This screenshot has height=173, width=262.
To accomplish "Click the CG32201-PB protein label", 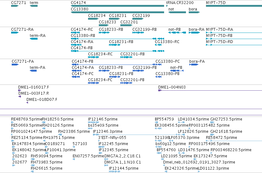I will click(132, 80).
